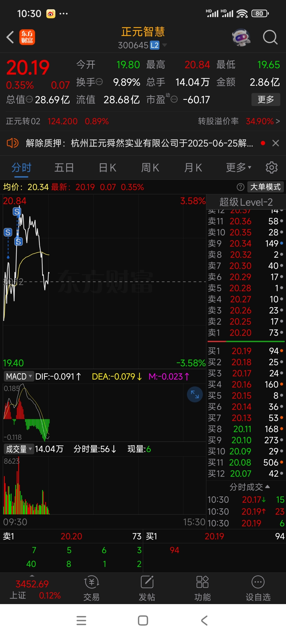The height and width of the screenshot is (637, 286).
Task: Tap bottom 卖1 20.20 queue row
Action: tap(72, 536)
